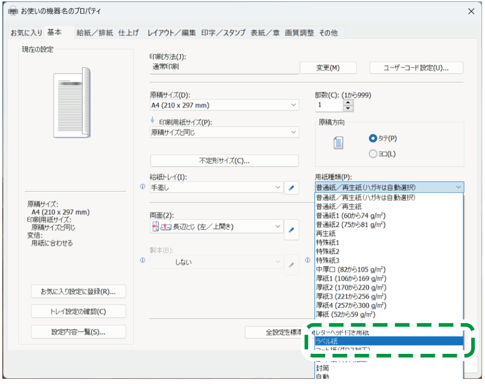Click the 変更(M) button

click(327, 68)
